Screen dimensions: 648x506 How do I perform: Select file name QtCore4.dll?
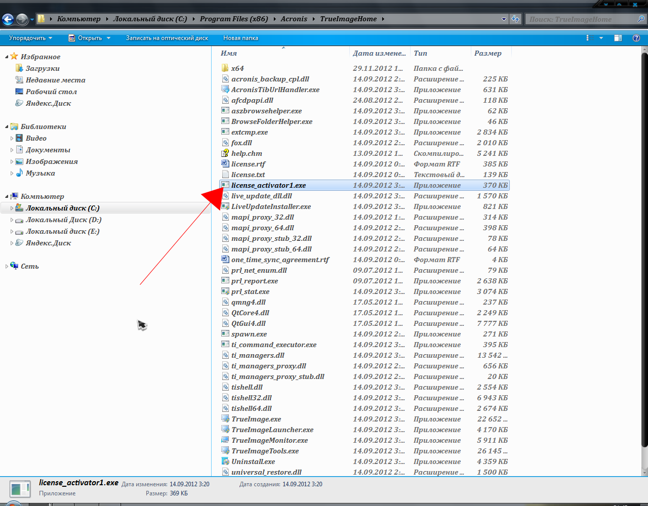250,313
